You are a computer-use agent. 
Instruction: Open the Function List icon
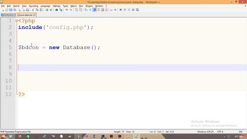[x=107, y=10]
